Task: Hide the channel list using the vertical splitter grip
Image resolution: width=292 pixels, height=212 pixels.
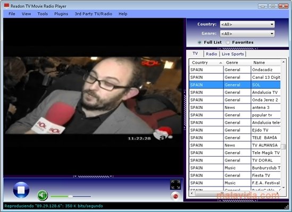Action: [185, 109]
